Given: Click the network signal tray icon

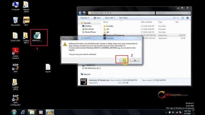Looking at the screenshot, I should tap(177, 112).
